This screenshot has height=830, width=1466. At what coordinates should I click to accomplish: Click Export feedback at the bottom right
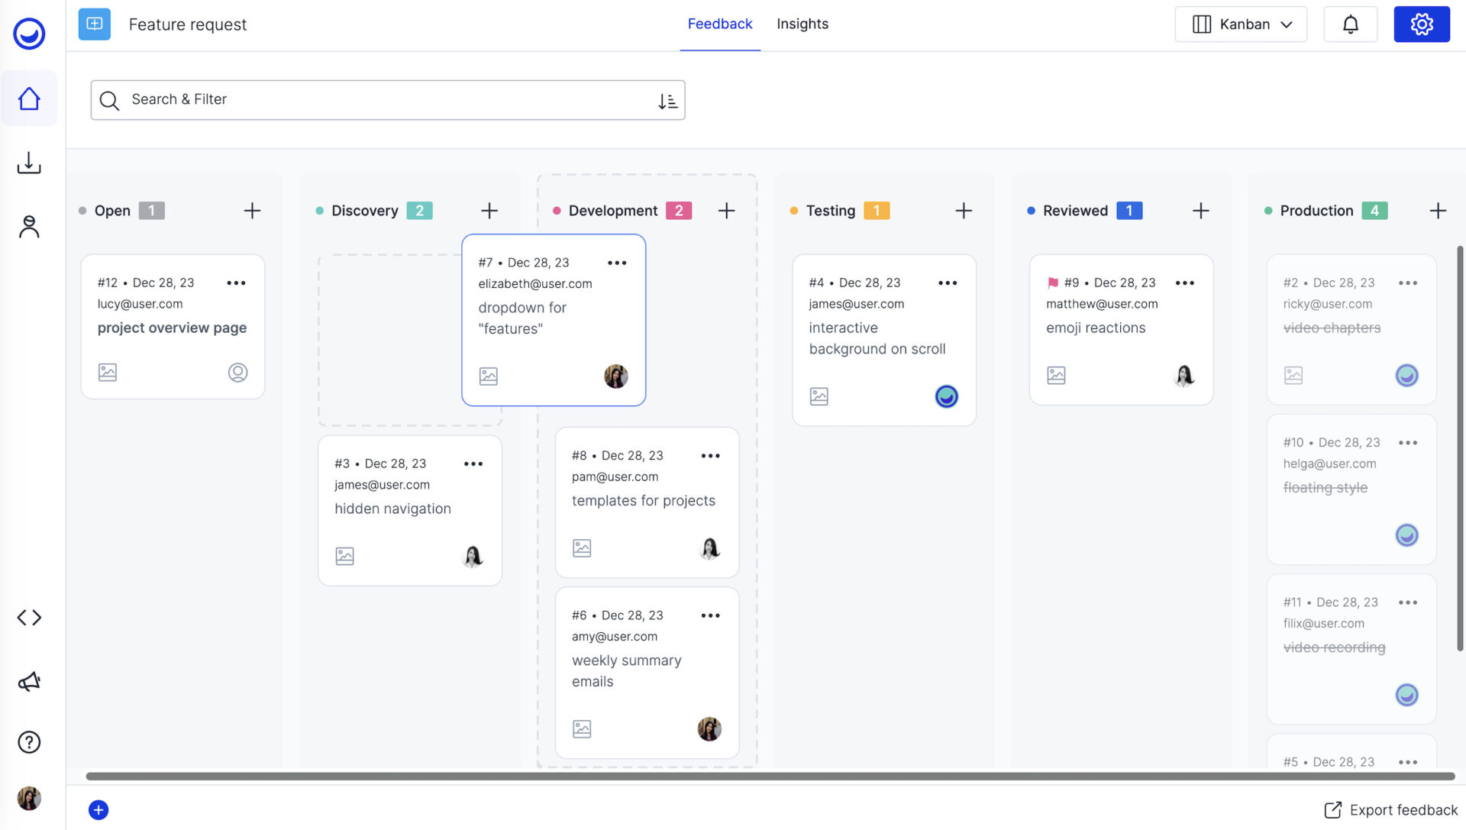(x=1390, y=809)
